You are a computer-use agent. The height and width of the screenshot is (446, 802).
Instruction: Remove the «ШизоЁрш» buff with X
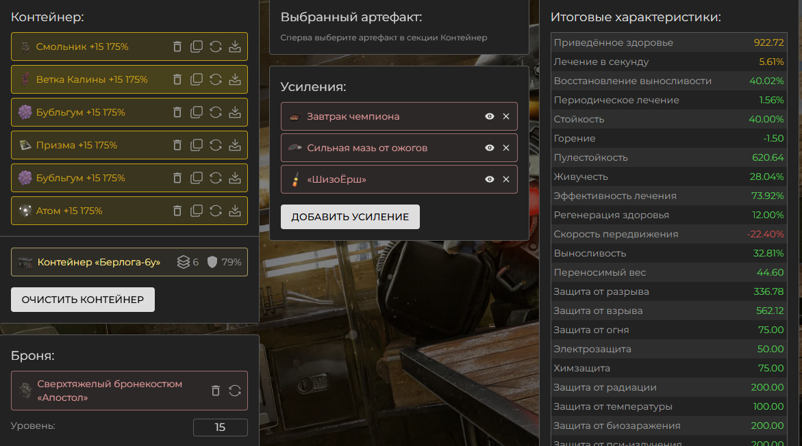[x=506, y=179]
